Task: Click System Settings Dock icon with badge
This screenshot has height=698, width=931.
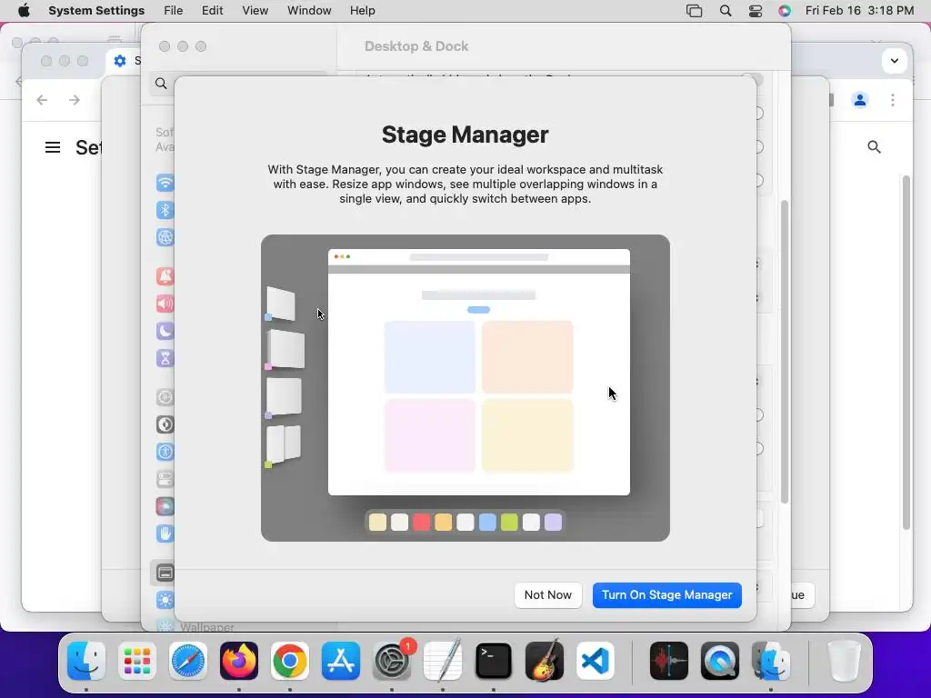Action: click(392, 661)
